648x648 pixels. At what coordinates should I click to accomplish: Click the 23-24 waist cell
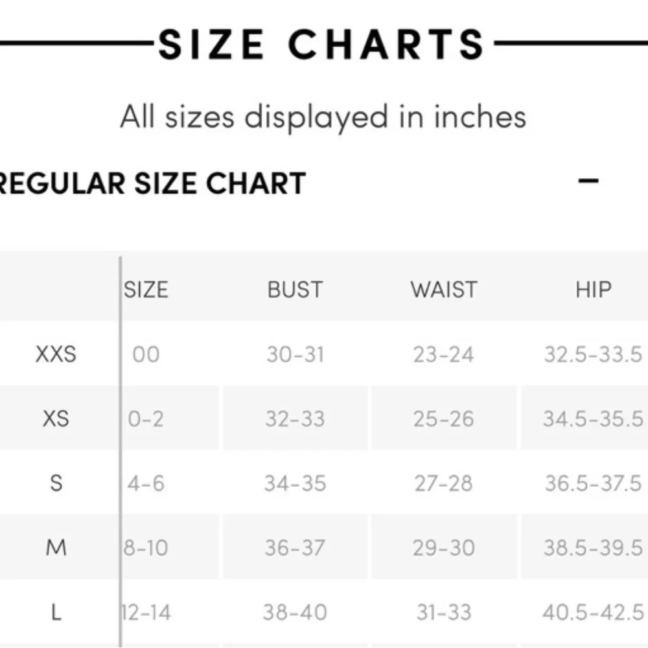click(x=444, y=354)
